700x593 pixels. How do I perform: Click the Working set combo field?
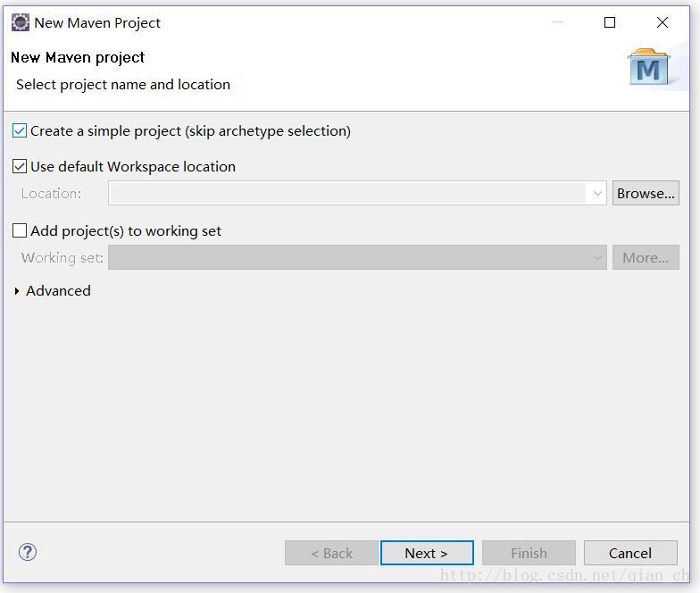pos(346,257)
